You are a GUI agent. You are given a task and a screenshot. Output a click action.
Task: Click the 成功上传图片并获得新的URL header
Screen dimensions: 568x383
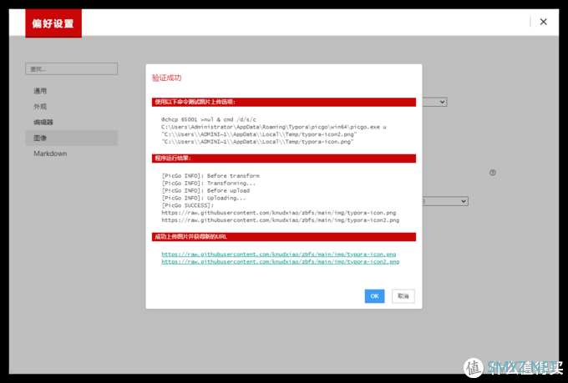pos(284,237)
